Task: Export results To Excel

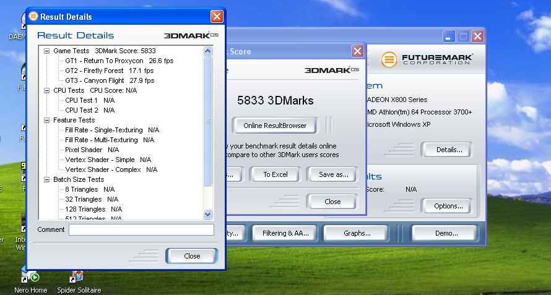Action: pos(275,174)
